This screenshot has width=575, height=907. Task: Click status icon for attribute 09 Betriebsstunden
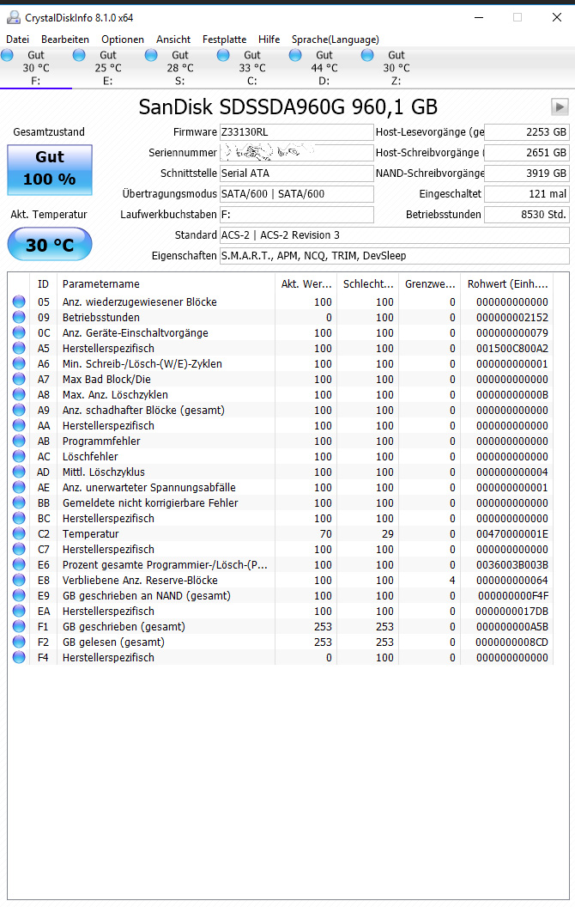pos(19,317)
